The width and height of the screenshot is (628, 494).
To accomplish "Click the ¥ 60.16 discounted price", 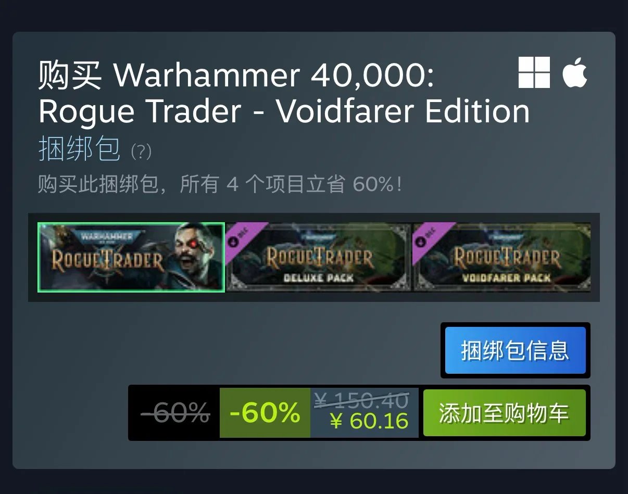I will (x=369, y=421).
